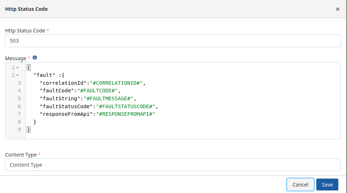This screenshot has height=193, width=347.
Task: Place cursor on "#FAULTCODE#" string
Action: click(x=97, y=91)
